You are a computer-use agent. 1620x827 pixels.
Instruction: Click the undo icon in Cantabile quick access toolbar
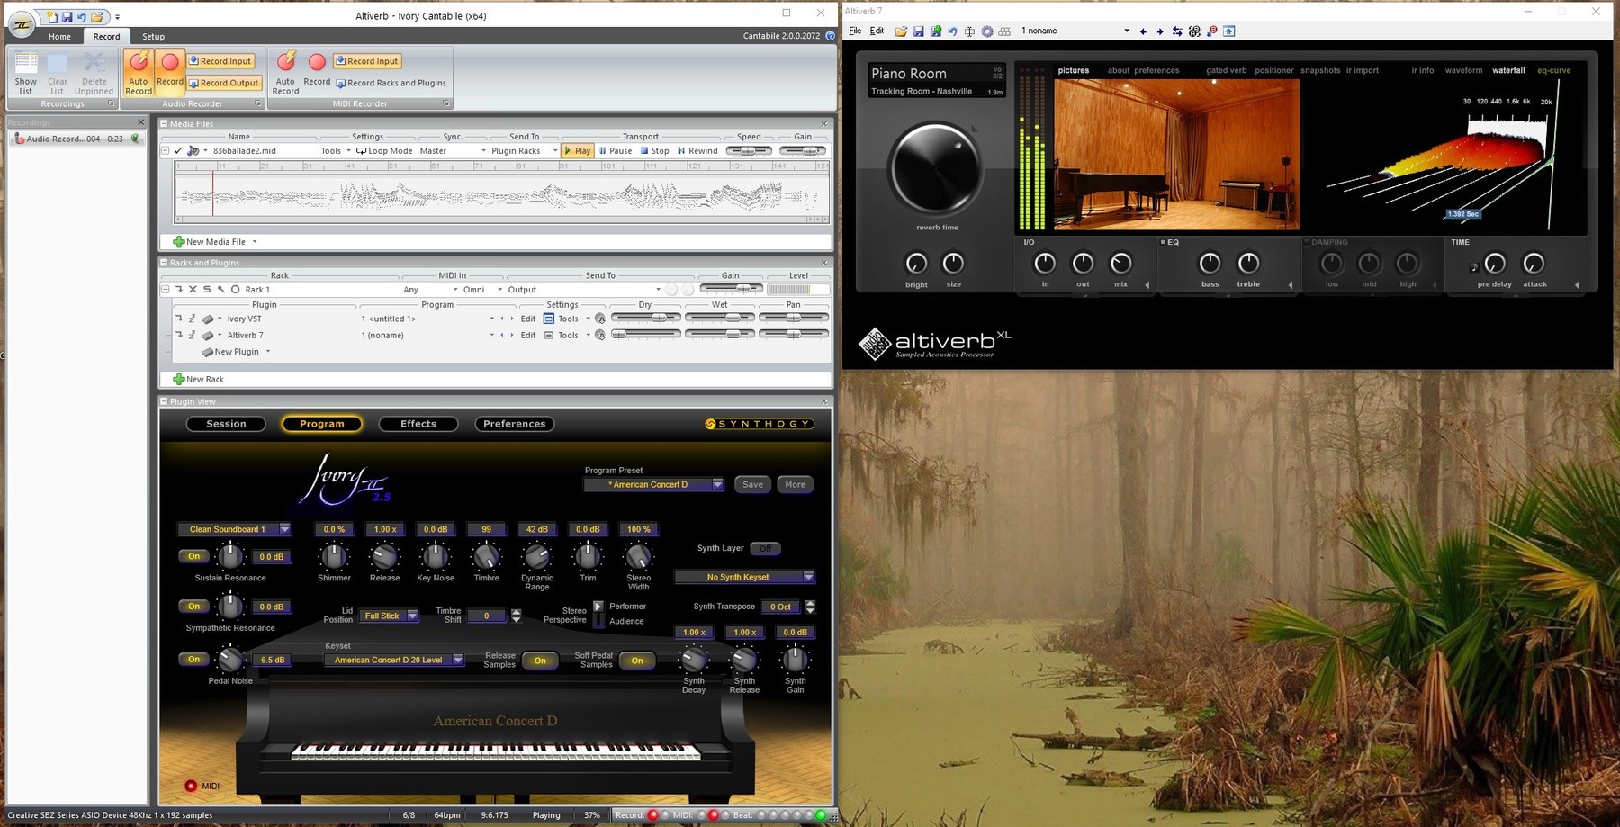81,17
